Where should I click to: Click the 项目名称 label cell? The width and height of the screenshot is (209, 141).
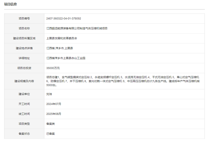pyautogui.click(x=24, y=28)
